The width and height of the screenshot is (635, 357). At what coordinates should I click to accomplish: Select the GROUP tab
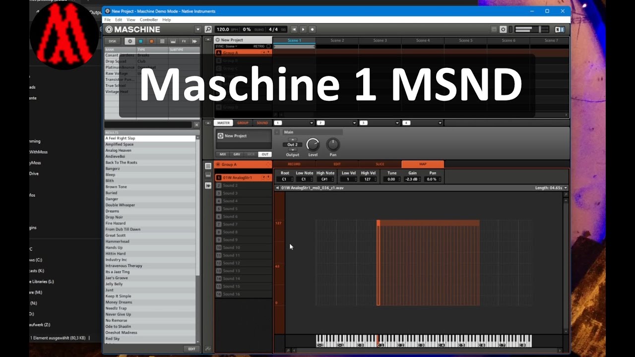(243, 123)
